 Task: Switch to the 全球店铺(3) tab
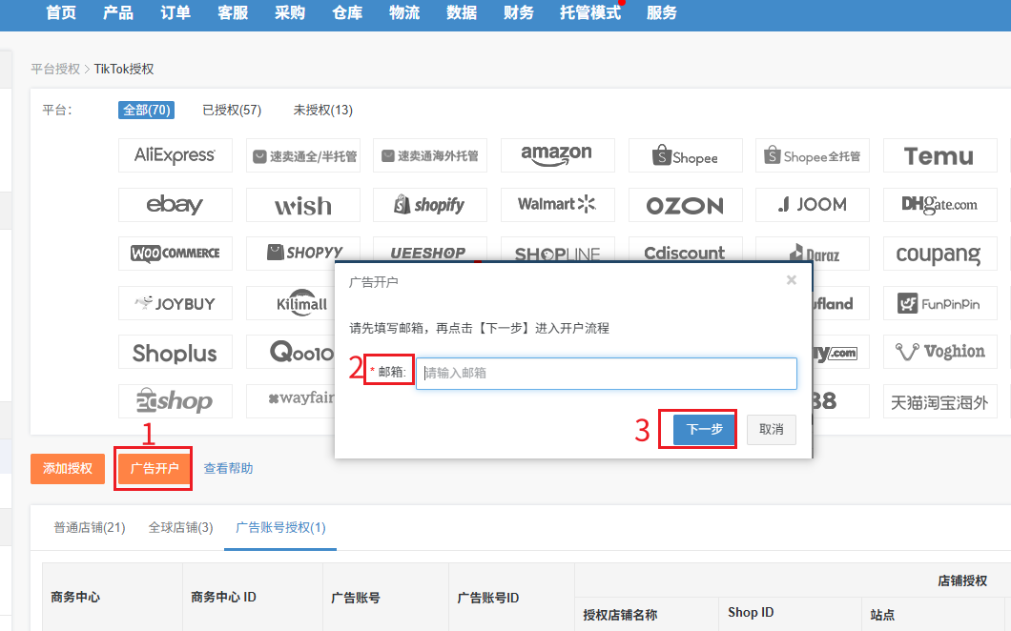click(x=180, y=528)
